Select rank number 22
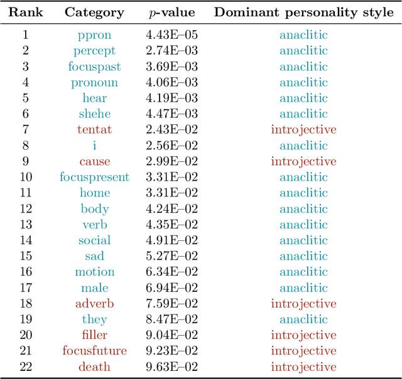The image size is (402, 379). [x=26, y=366]
